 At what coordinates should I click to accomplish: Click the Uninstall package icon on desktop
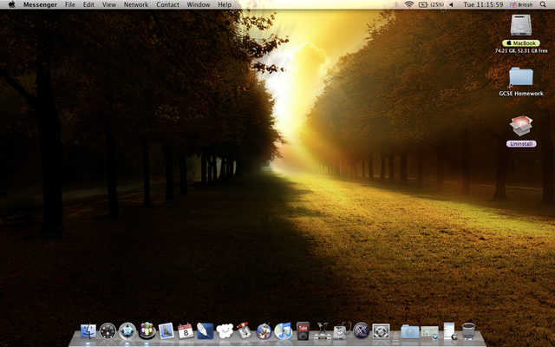(x=521, y=128)
